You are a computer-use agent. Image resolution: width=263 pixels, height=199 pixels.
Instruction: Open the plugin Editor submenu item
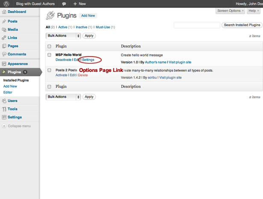pyautogui.click(x=8, y=92)
